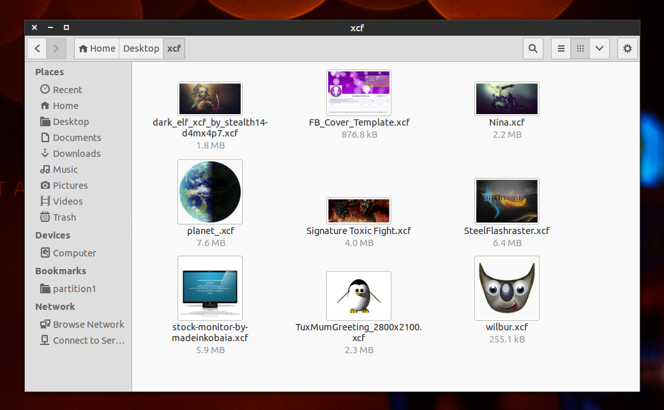Open the extra view options dropdown chevron
664x410 pixels.
tap(599, 48)
